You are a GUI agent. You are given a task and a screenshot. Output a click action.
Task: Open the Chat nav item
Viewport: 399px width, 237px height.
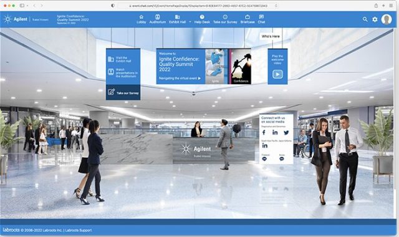[x=261, y=19]
